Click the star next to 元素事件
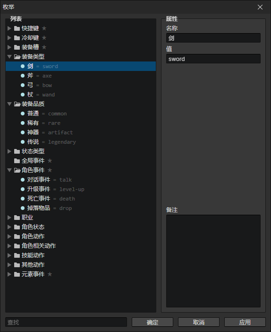This screenshot has height=332, width=271. click(50, 274)
